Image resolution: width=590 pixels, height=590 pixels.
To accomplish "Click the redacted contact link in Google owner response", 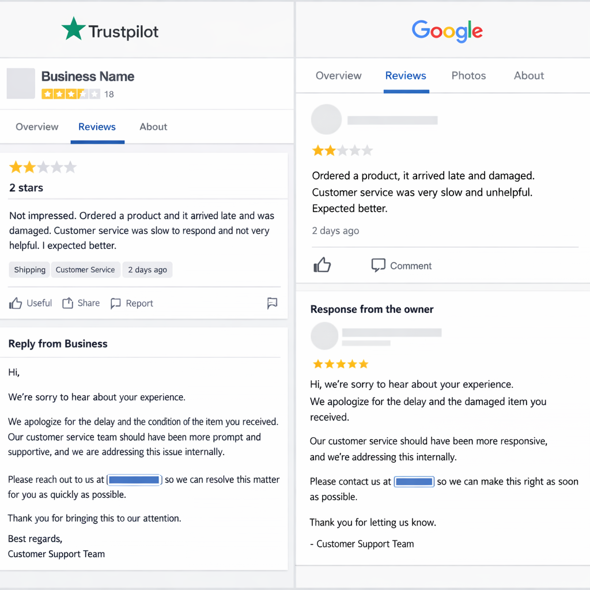I will pyautogui.click(x=414, y=481).
